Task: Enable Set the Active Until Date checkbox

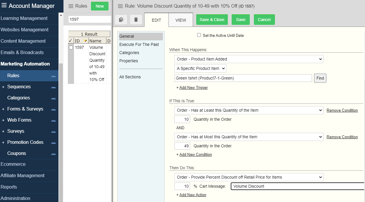Action: [x=199, y=35]
